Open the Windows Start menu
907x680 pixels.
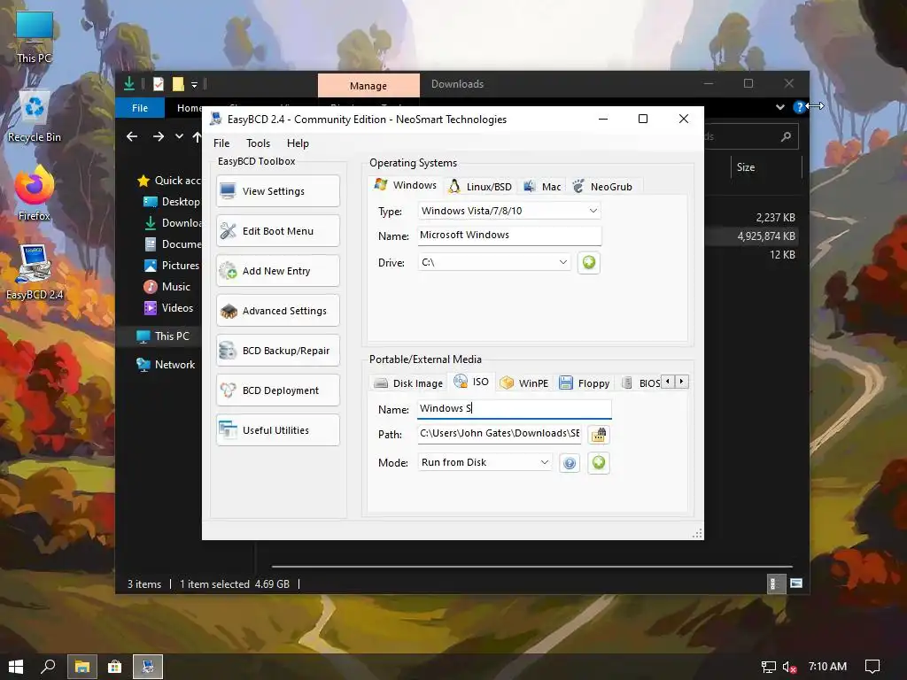point(16,667)
